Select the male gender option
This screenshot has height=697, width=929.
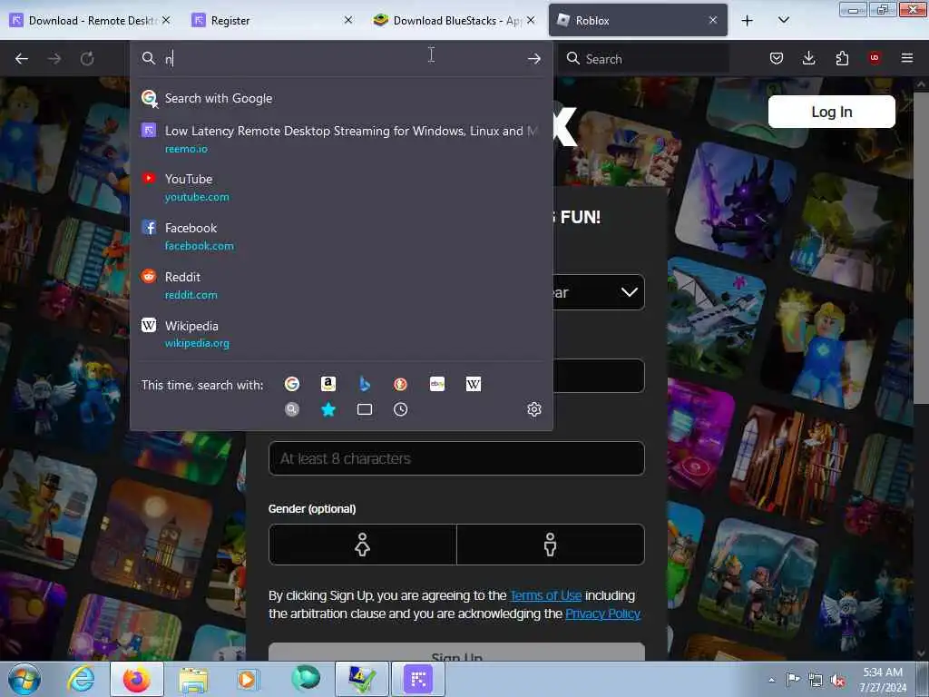[x=551, y=545]
